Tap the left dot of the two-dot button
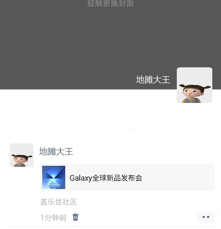221x229 pixels. tap(204, 217)
